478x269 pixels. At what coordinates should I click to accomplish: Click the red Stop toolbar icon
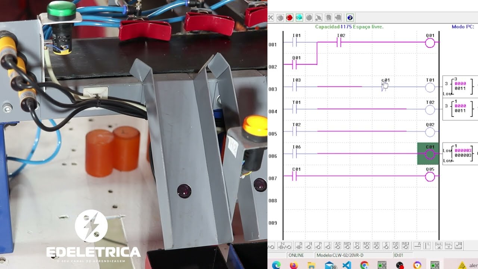point(289,18)
